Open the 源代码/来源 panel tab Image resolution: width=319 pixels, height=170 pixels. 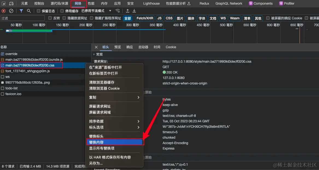[x=59, y=4]
